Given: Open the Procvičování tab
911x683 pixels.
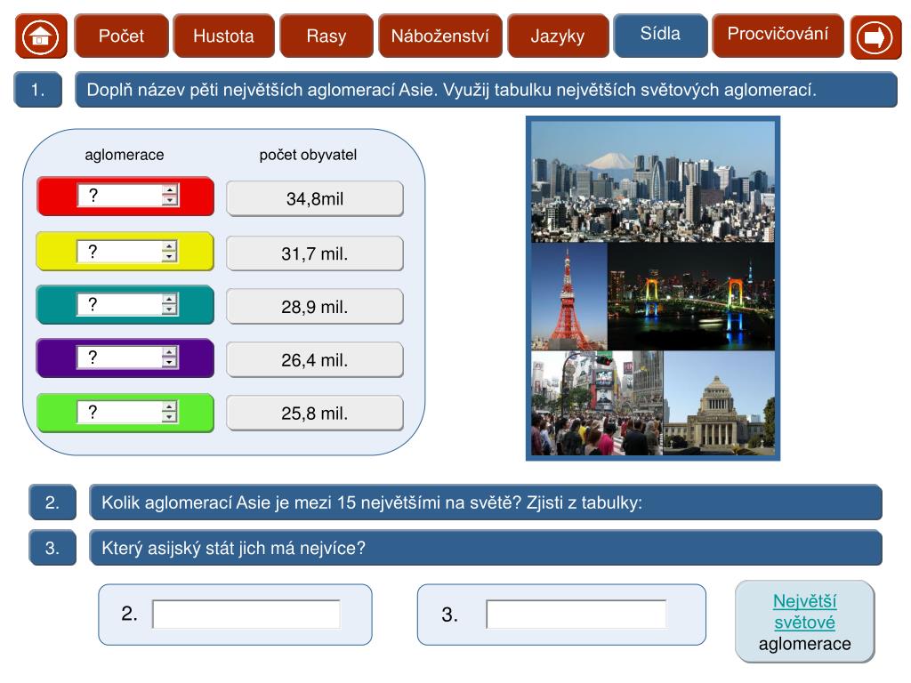Looking at the screenshot, I should [x=778, y=35].
